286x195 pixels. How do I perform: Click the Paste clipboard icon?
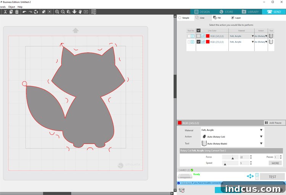(x=17, y=12)
